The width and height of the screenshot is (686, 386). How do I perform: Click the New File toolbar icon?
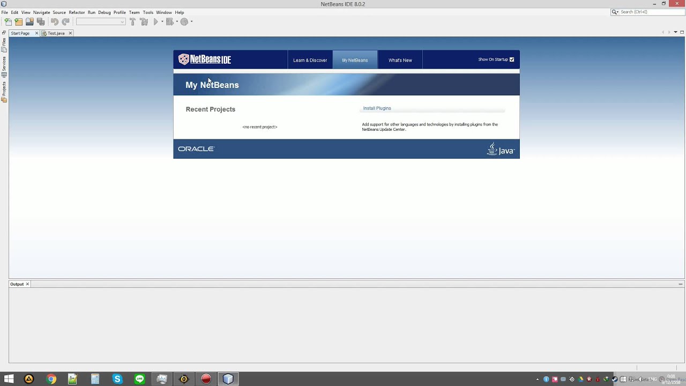8,22
